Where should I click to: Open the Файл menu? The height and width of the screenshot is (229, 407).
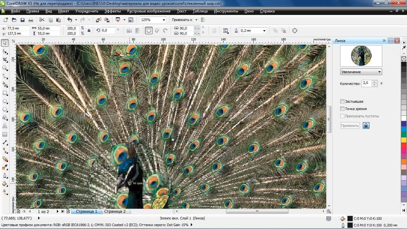15,11
